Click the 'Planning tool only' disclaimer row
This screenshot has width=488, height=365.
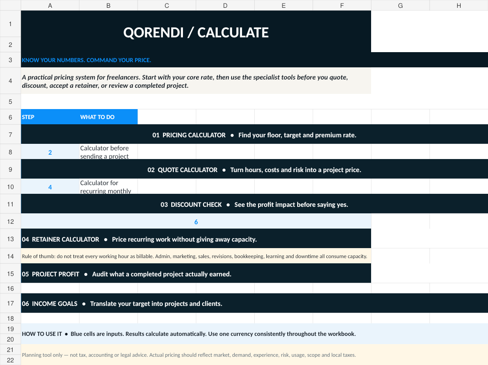click(255, 355)
